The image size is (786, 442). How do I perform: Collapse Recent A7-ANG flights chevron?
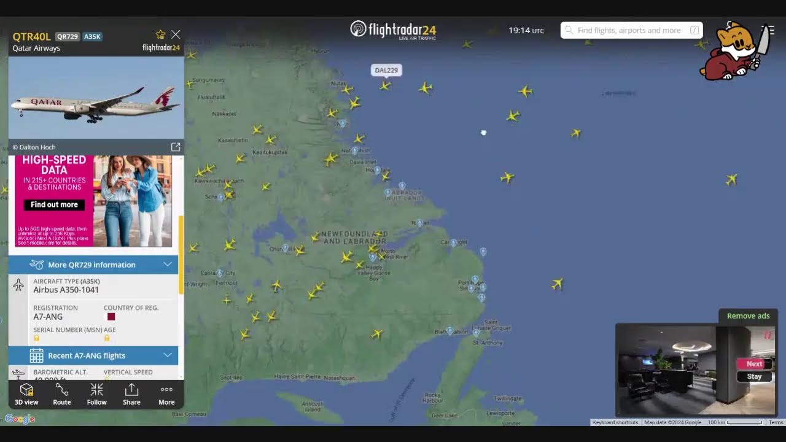167,355
